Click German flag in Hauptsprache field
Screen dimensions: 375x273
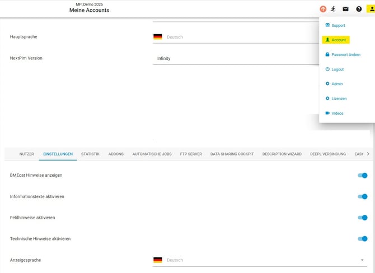(158, 37)
